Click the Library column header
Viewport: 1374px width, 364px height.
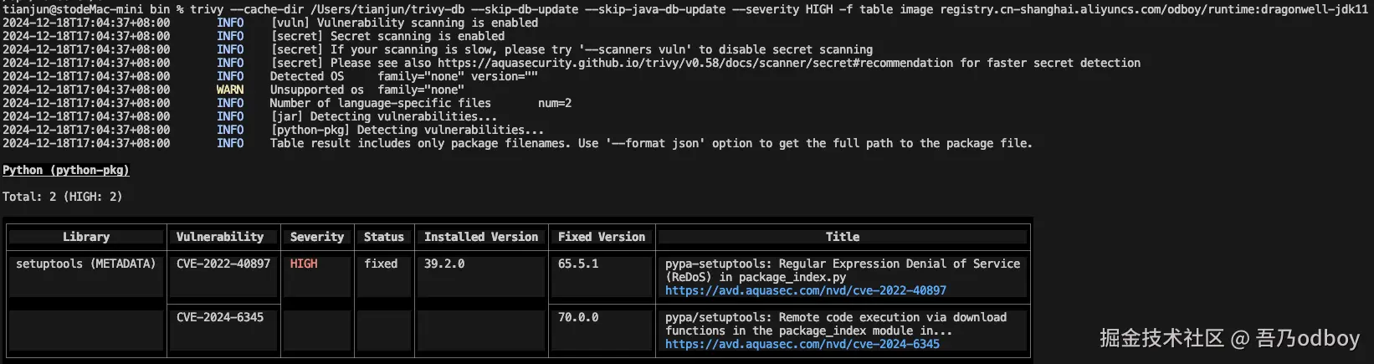point(86,237)
